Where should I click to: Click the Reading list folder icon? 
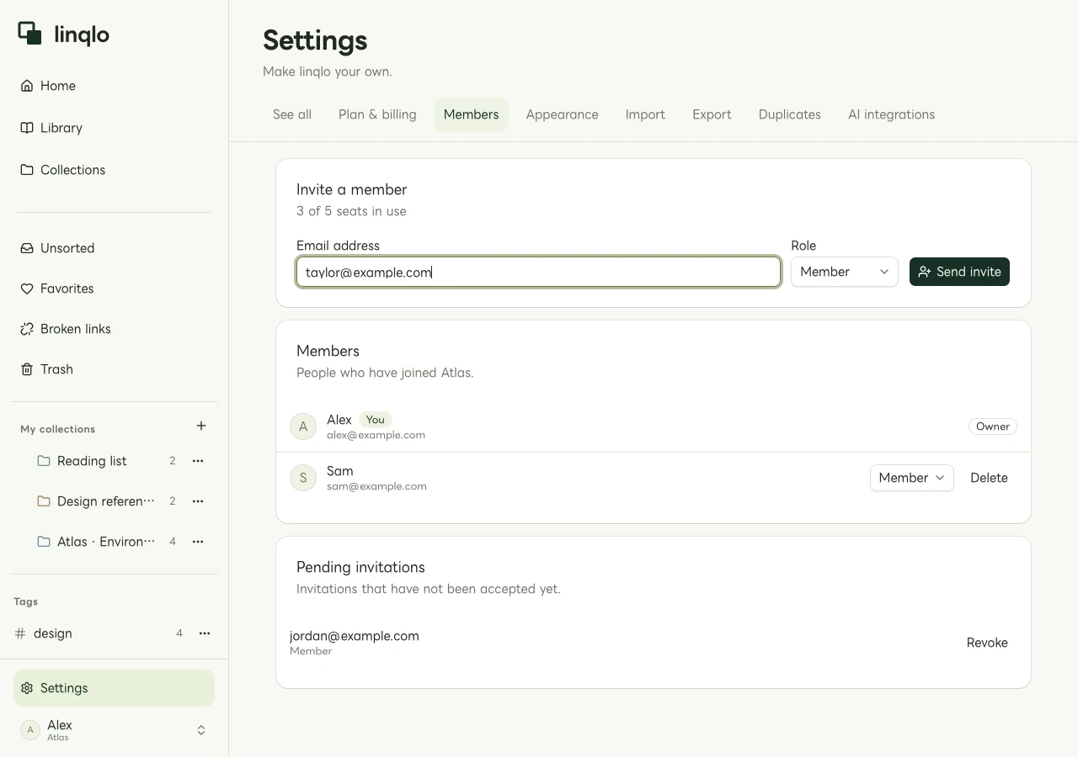pos(44,461)
